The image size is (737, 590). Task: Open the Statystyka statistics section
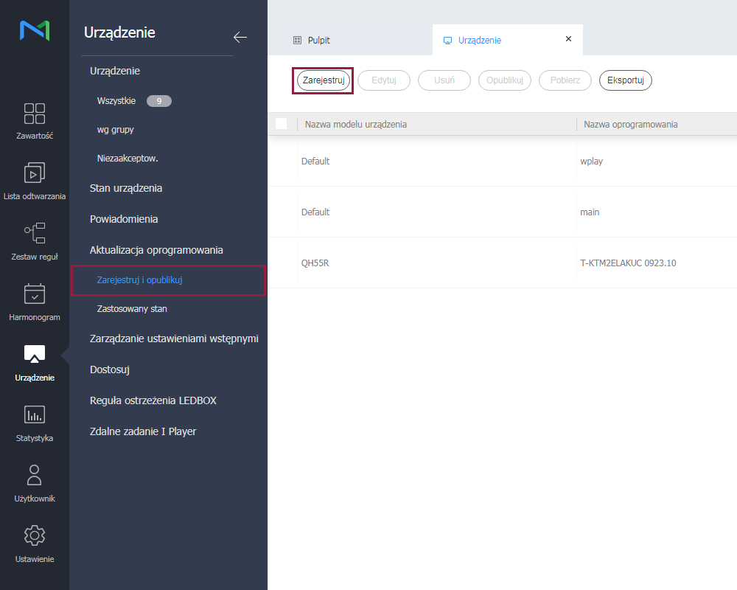35,423
